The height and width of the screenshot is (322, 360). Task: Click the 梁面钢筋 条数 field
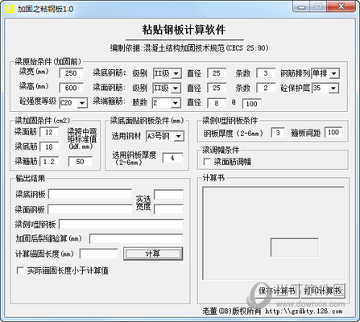(266, 88)
